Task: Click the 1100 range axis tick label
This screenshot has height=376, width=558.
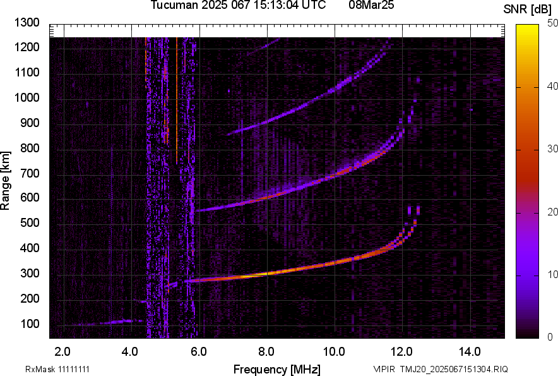Action: click(x=27, y=72)
